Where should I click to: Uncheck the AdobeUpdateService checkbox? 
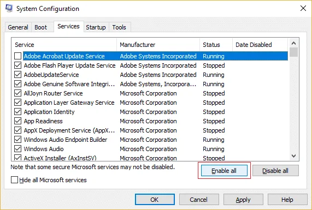click(x=17, y=75)
